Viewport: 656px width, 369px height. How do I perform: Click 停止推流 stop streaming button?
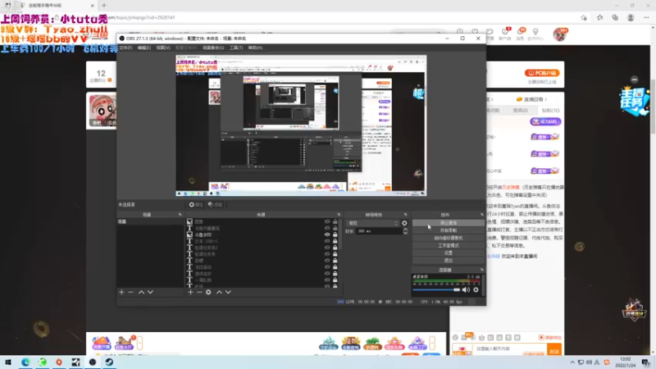449,223
